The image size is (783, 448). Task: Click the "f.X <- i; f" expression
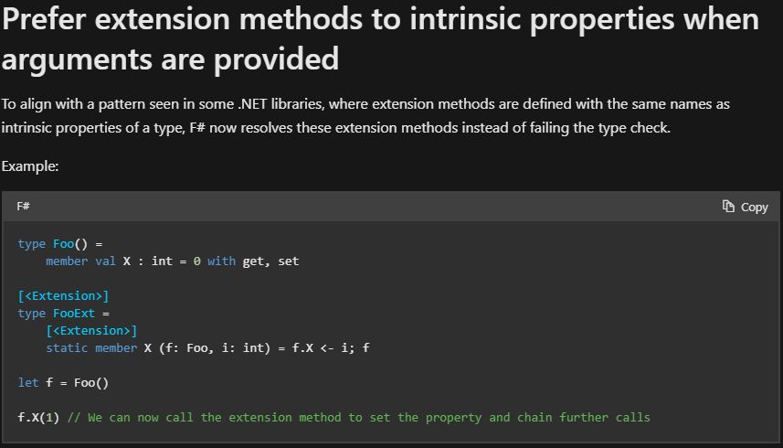331,348
